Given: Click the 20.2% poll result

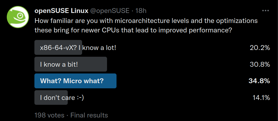Looking at the screenshot, I should (x=260, y=48).
